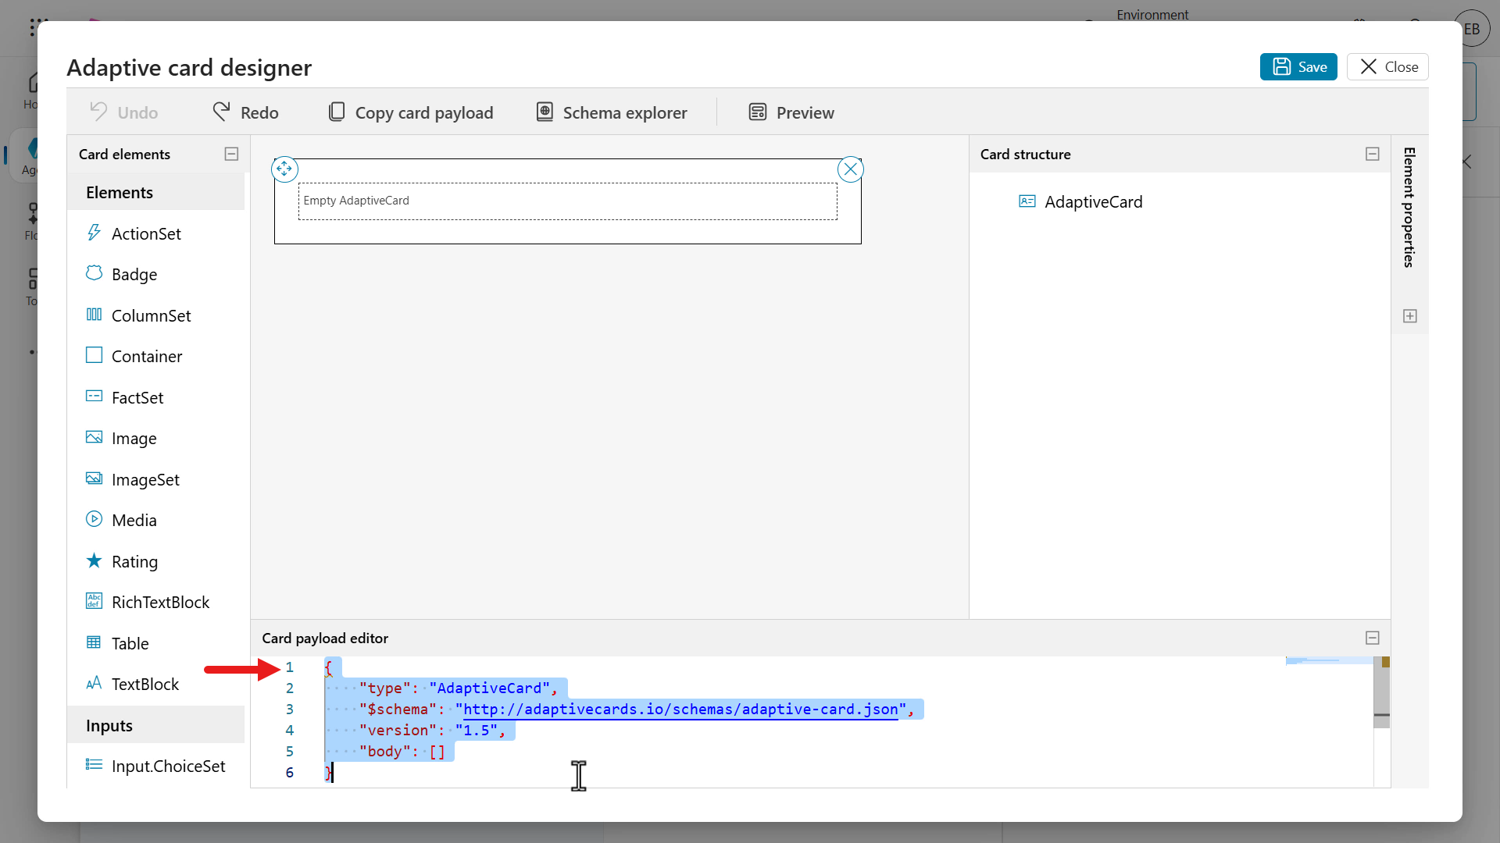Insert an Image element
This screenshot has width=1500, height=843.
tap(134, 438)
